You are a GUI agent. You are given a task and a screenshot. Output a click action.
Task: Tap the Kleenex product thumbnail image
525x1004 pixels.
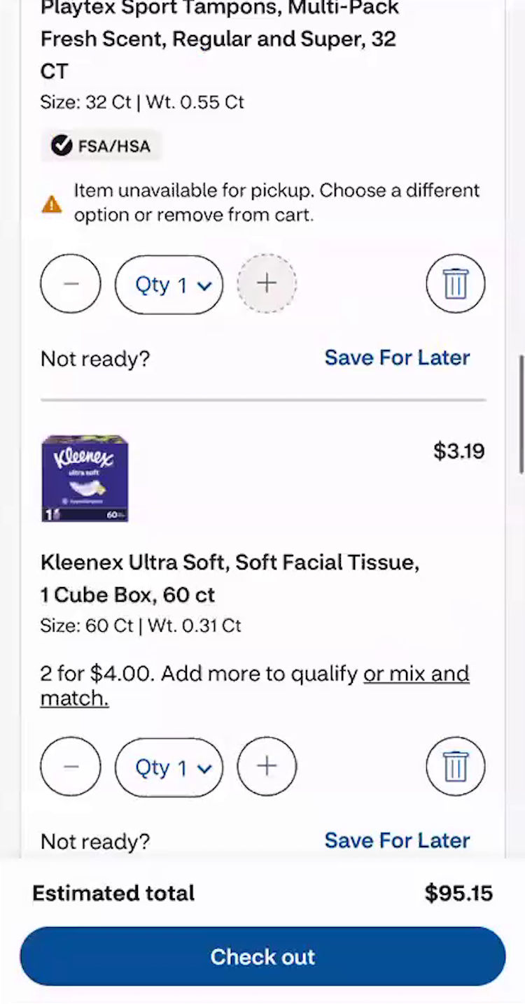[85, 478]
